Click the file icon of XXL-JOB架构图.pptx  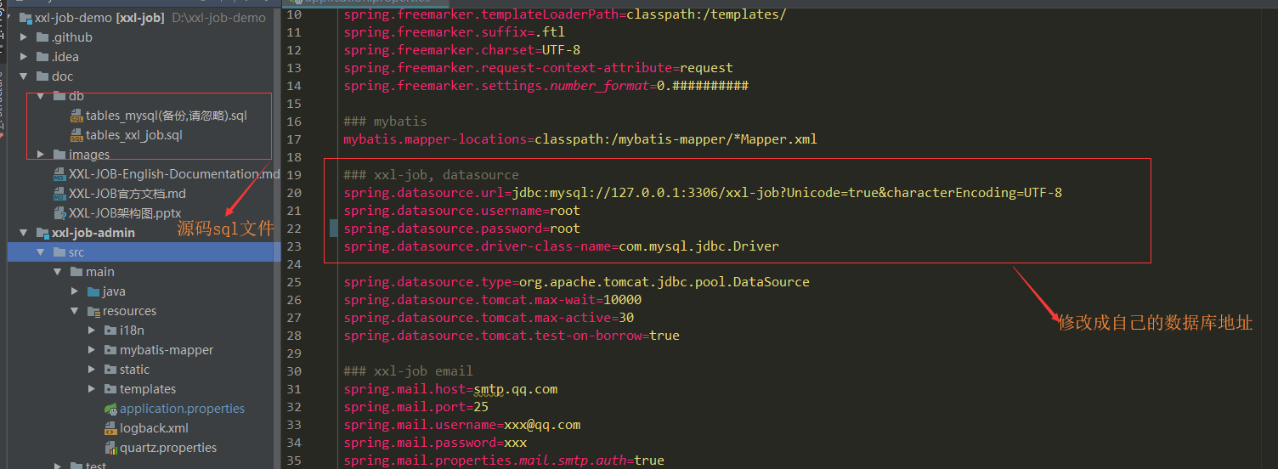coord(59,213)
